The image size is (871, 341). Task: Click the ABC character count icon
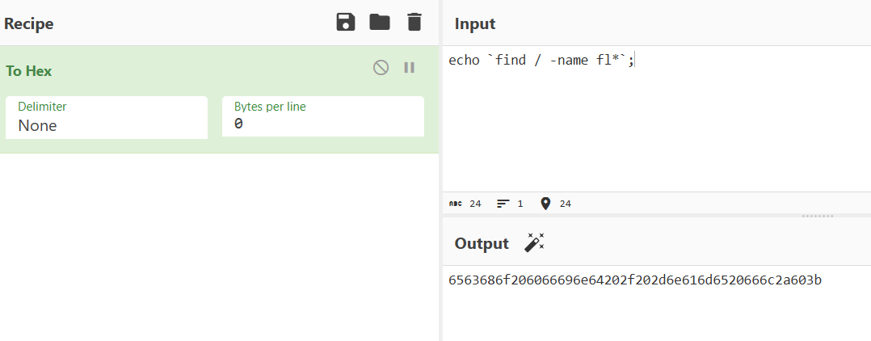point(455,204)
